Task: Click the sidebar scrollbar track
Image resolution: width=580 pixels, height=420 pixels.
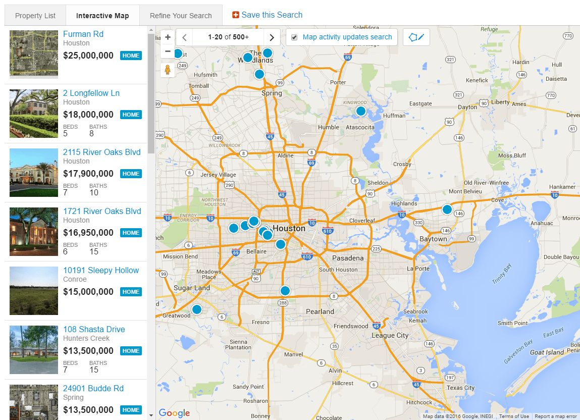Action: click(151, 252)
